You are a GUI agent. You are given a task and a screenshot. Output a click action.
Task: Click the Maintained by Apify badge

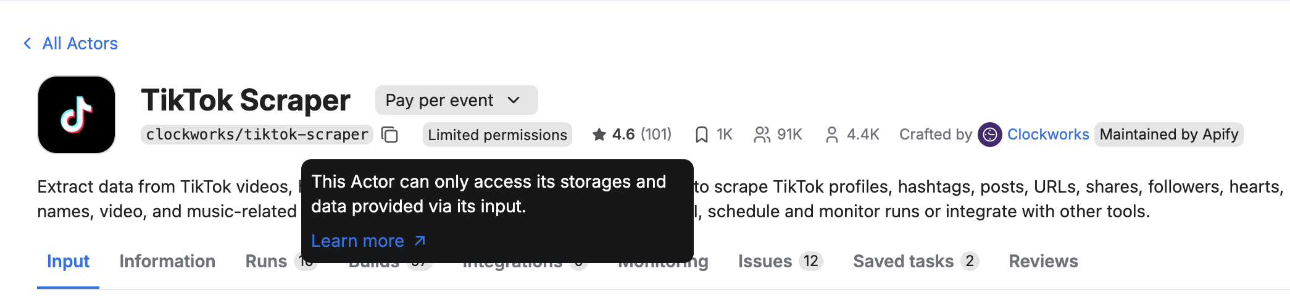1168,135
